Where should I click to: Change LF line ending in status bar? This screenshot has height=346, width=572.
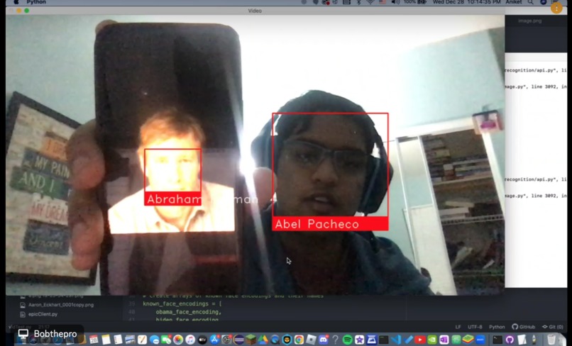click(x=458, y=327)
